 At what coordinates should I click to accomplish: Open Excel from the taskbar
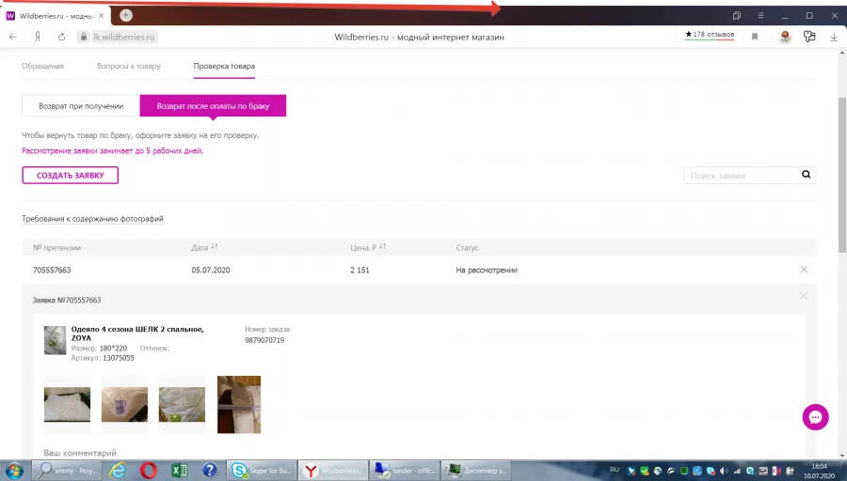click(179, 471)
